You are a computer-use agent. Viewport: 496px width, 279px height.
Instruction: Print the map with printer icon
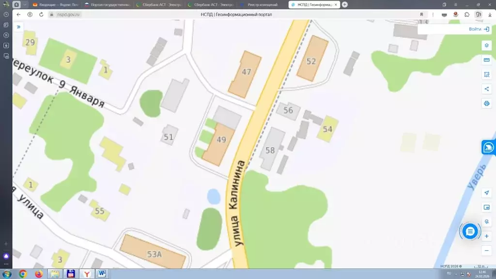[x=486, y=104]
